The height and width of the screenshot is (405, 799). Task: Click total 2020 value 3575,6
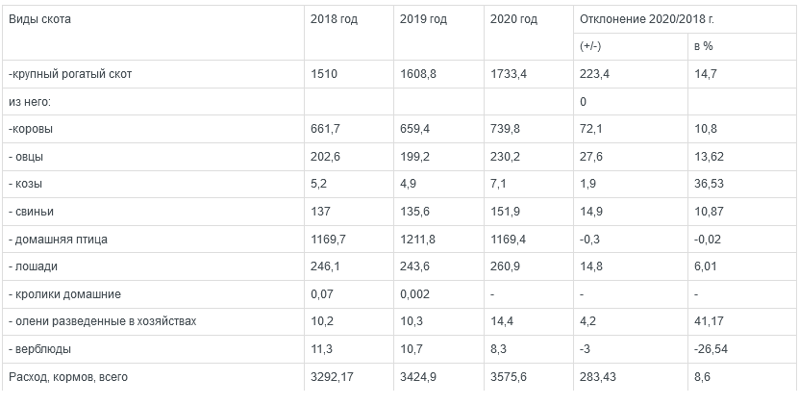[509, 377]
